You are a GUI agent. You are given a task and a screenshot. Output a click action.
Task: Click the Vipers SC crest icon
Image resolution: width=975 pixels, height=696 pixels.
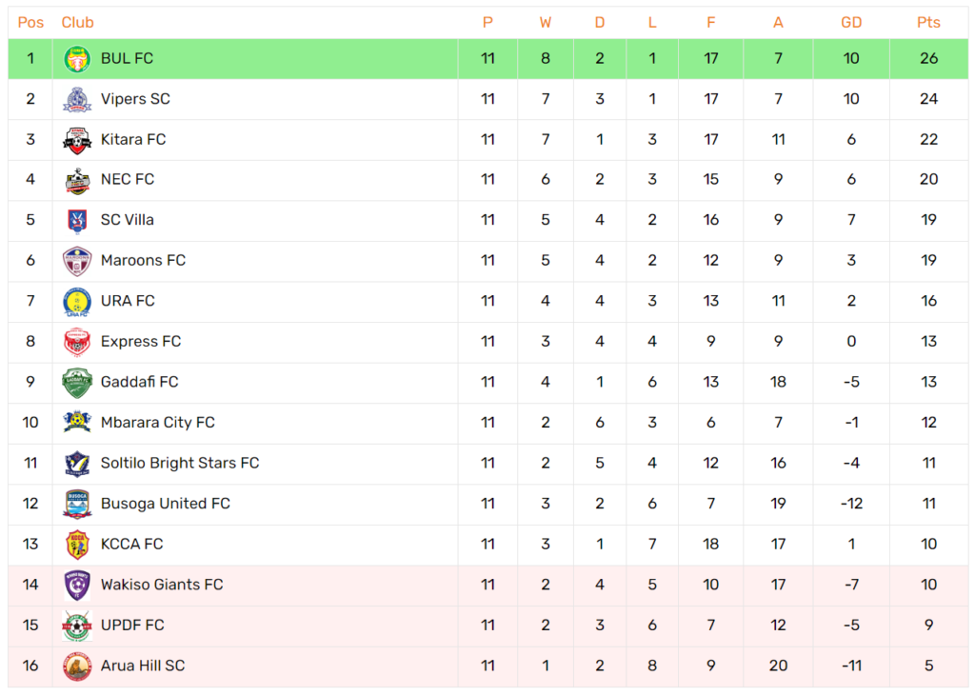click(77, 99)
